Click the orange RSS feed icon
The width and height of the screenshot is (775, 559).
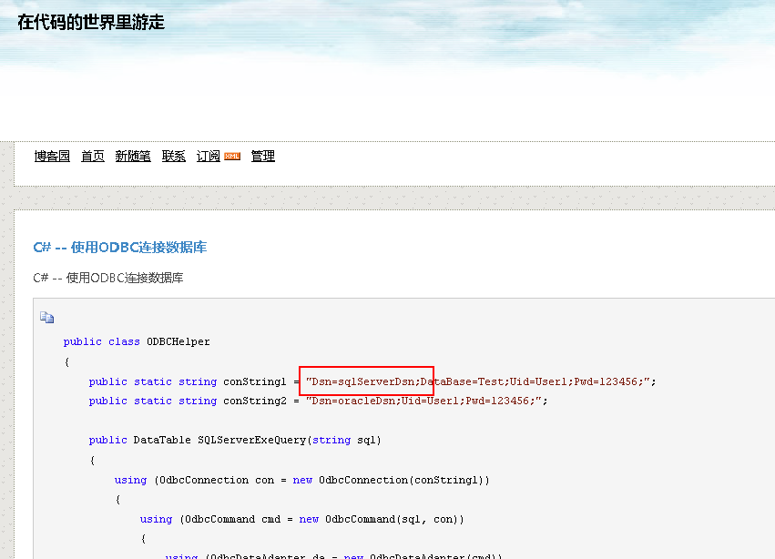point(232,157)
